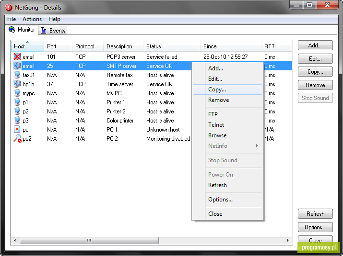Click the horizontal scrollbar thumb
Screen dimensions: 343x256
point(89,240)
